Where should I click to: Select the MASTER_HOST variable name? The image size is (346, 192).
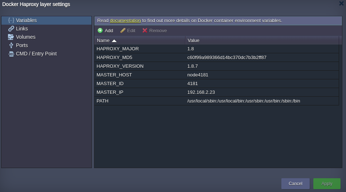tap(114, 75)
